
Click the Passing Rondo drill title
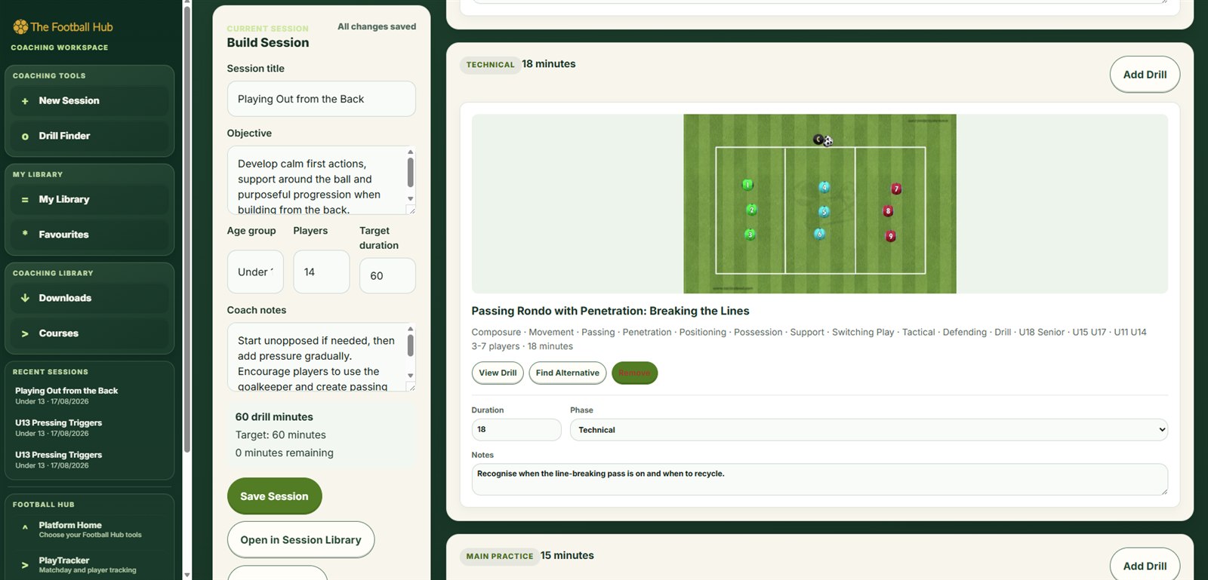point(610,311)
